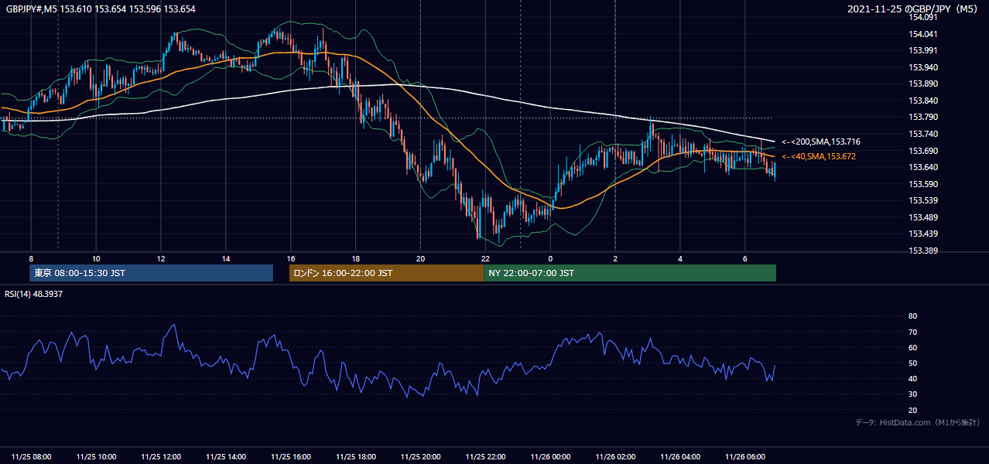The image size is (989, 464).
Task: Click price level 154.041 on the axis
Action: [x=922, y=34]
